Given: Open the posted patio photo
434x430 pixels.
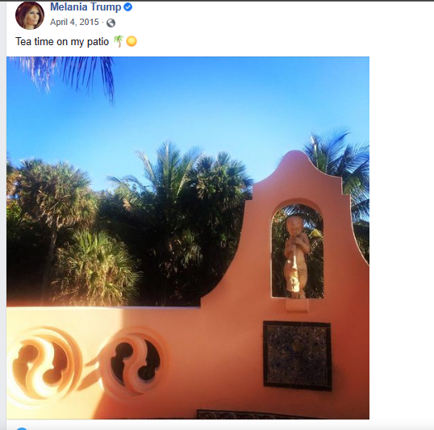Looking at the screenshot, I should pyautogui.click(x=188, y=237).
